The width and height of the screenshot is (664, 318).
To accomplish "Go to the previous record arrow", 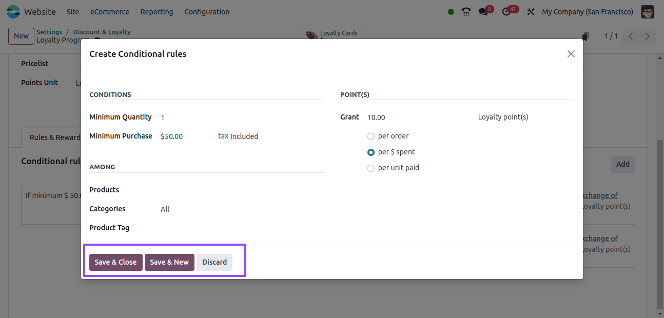I will click(x=631, y=36).
